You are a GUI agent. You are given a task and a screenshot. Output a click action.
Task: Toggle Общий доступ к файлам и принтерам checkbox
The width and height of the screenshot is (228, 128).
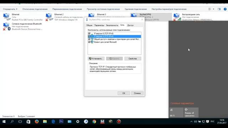tap(89, 39)
